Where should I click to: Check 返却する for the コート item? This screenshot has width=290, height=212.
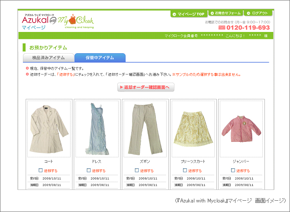click(41, 170)
